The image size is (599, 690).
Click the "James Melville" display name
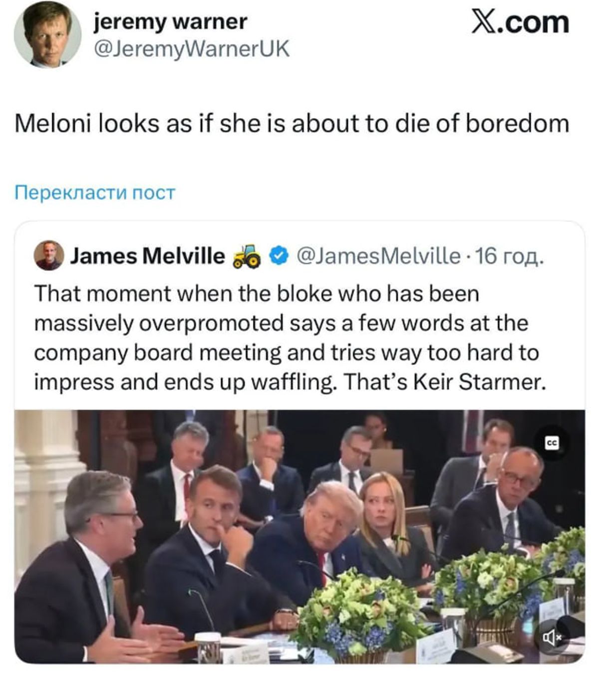[x=147, y=256]
